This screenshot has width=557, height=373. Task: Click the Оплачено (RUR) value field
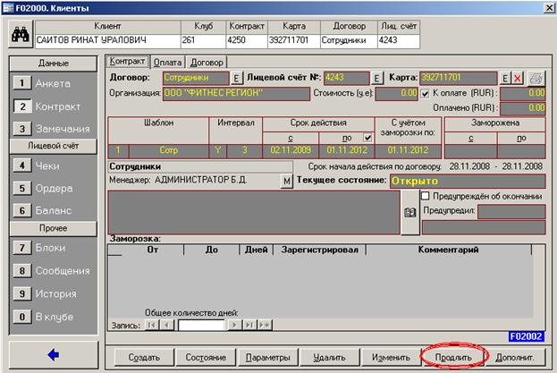(x=522, y=108)
